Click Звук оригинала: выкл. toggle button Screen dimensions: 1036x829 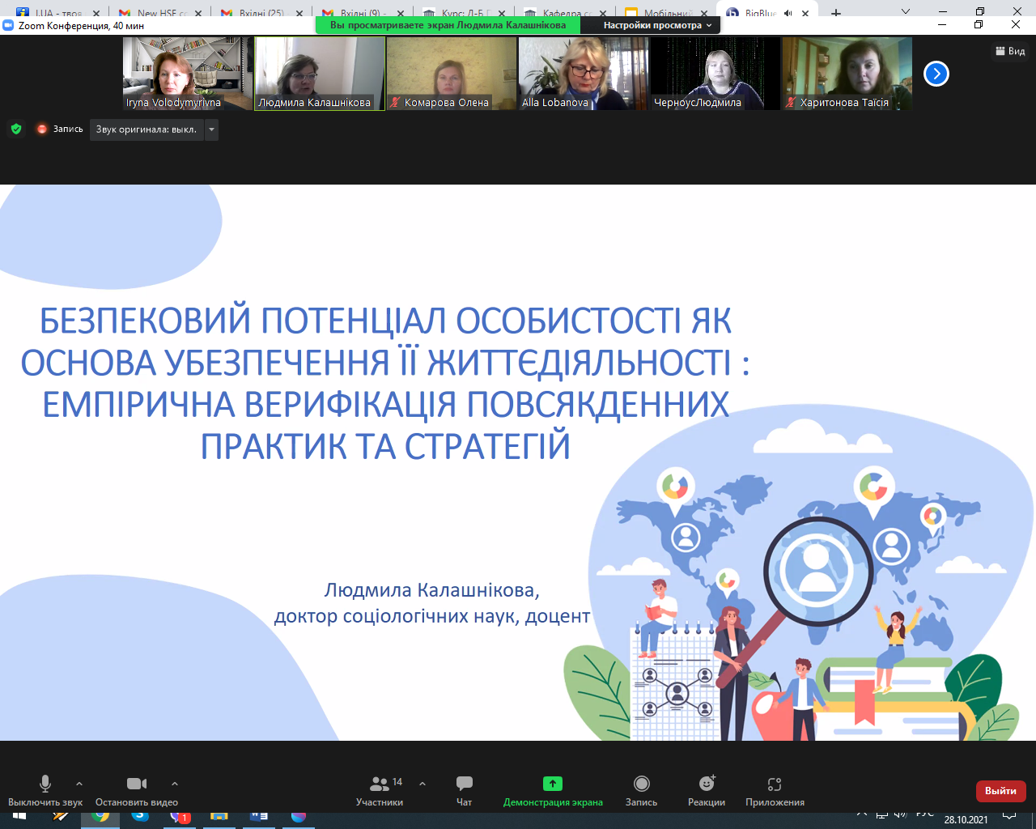(x=146, y=130)
